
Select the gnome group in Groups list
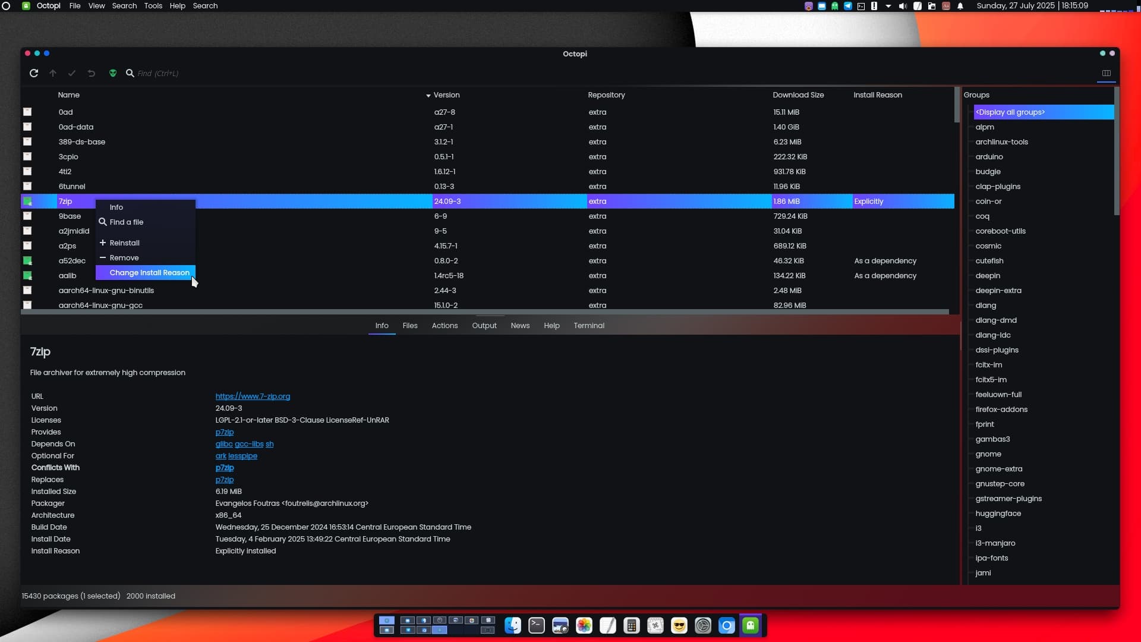(x=988, y=454)
